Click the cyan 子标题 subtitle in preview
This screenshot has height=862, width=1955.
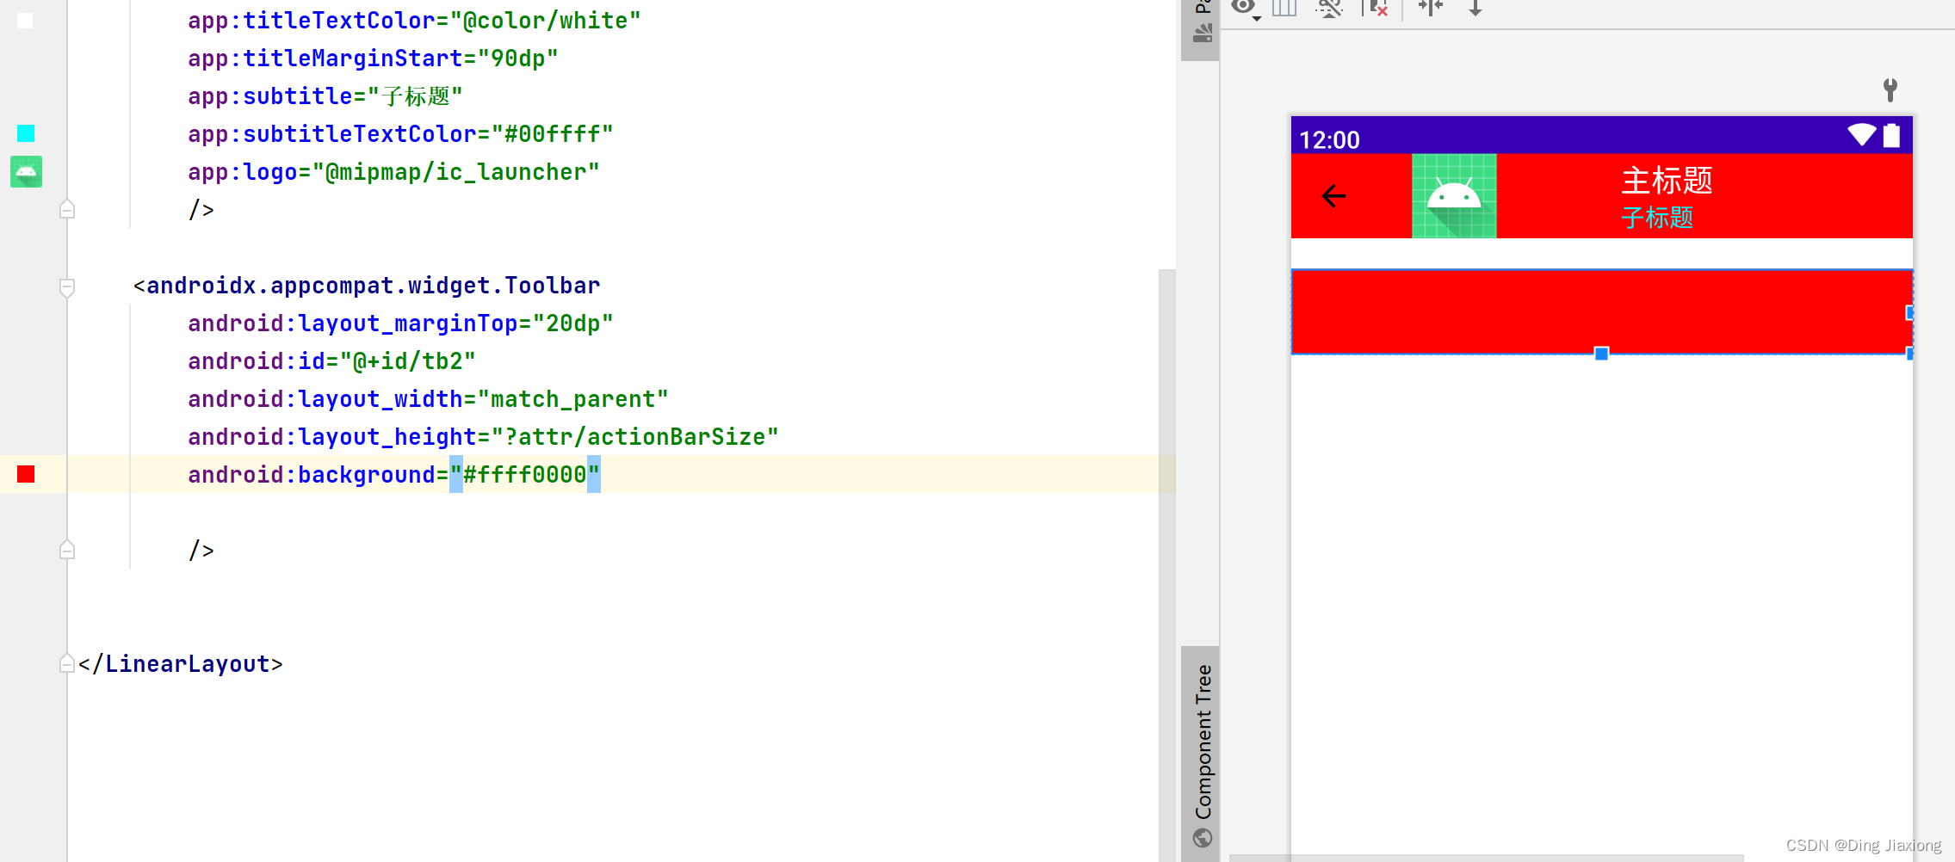(1657, 218)
